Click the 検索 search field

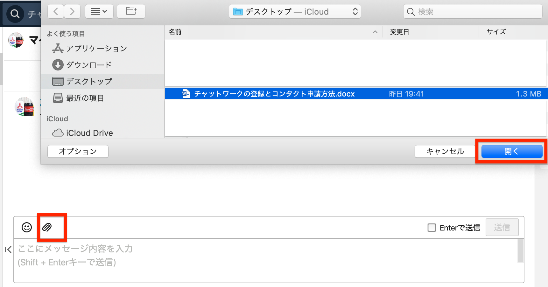tap(473, 12)
